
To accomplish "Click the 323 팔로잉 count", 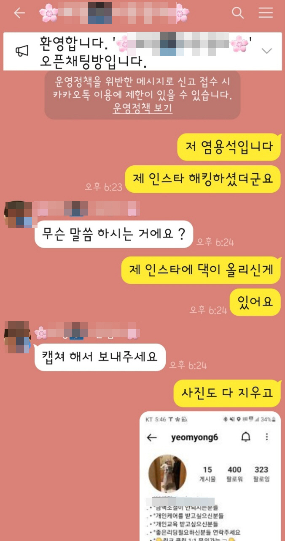I will (261, 474).
